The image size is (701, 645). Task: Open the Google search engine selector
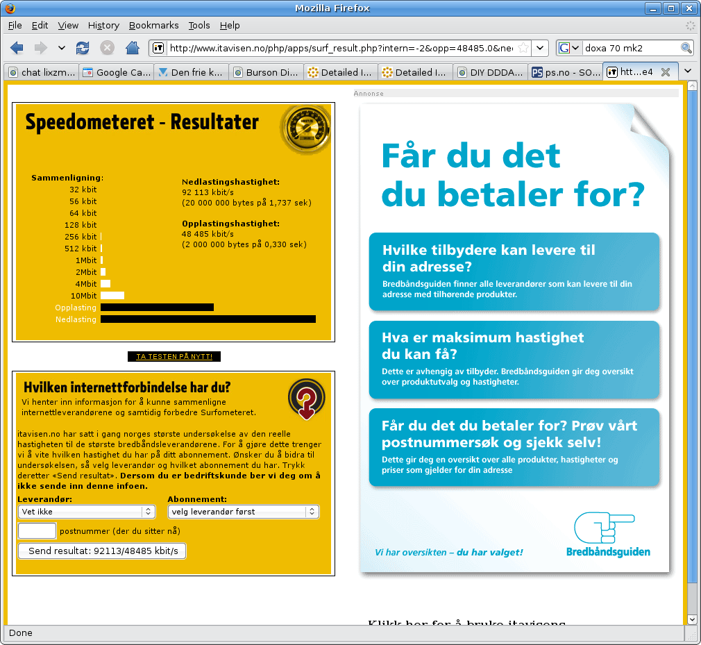569,48
